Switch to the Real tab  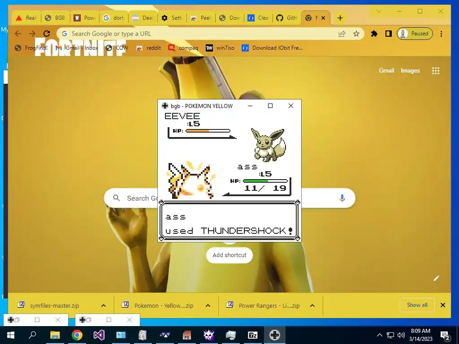point(26,18)
